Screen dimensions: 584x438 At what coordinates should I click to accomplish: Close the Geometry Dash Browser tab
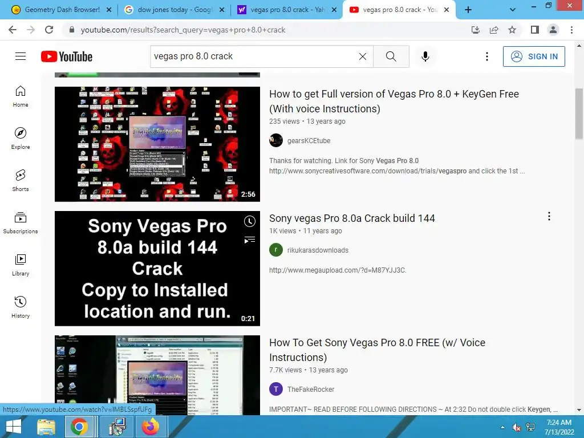tap(109, 10)
